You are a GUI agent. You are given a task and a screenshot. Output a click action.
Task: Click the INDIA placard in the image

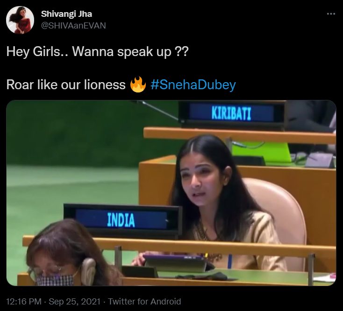[x=122, y=220]
